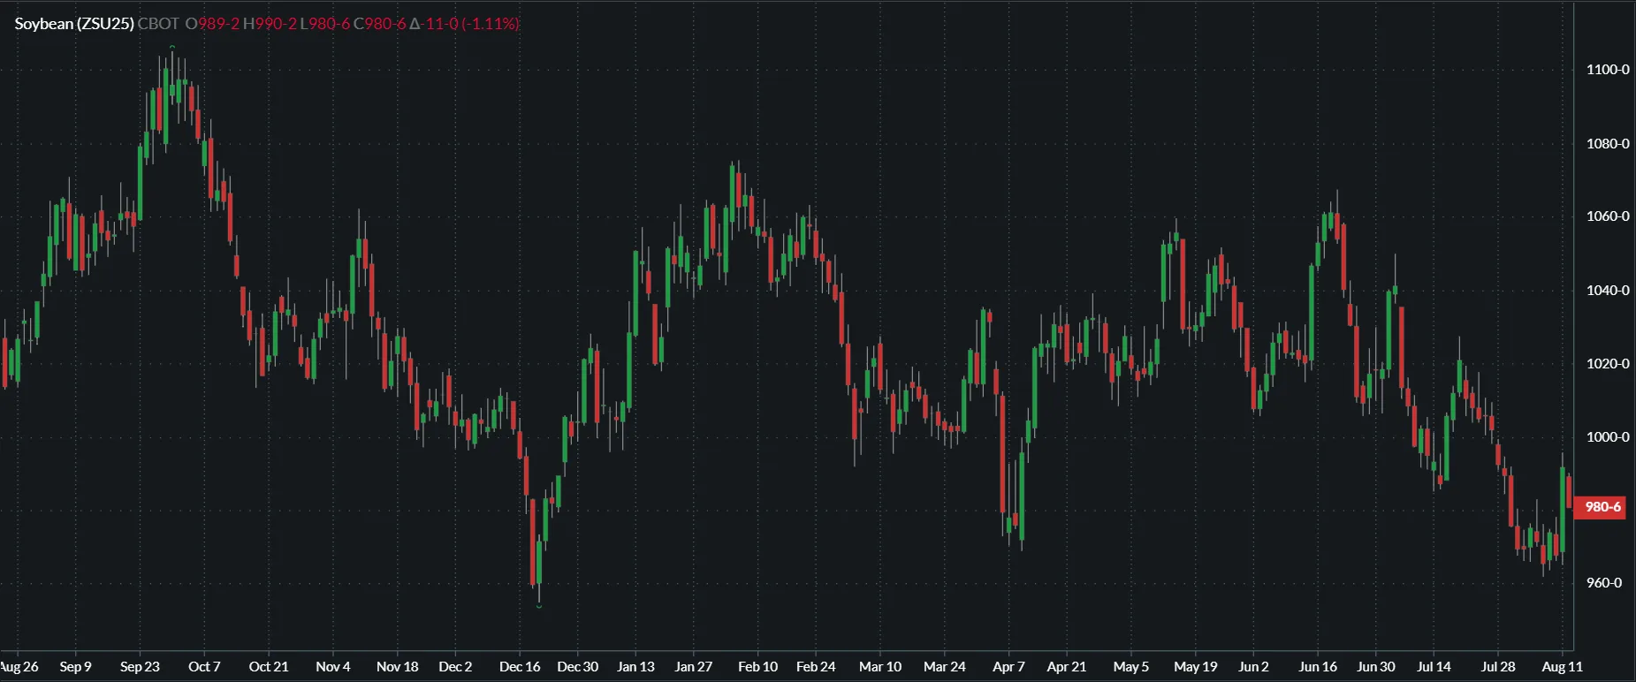Click the Soybean (ZSU25) symbol title
The width and height of the screenshot is (1636, 682).
tap(74, 24)
